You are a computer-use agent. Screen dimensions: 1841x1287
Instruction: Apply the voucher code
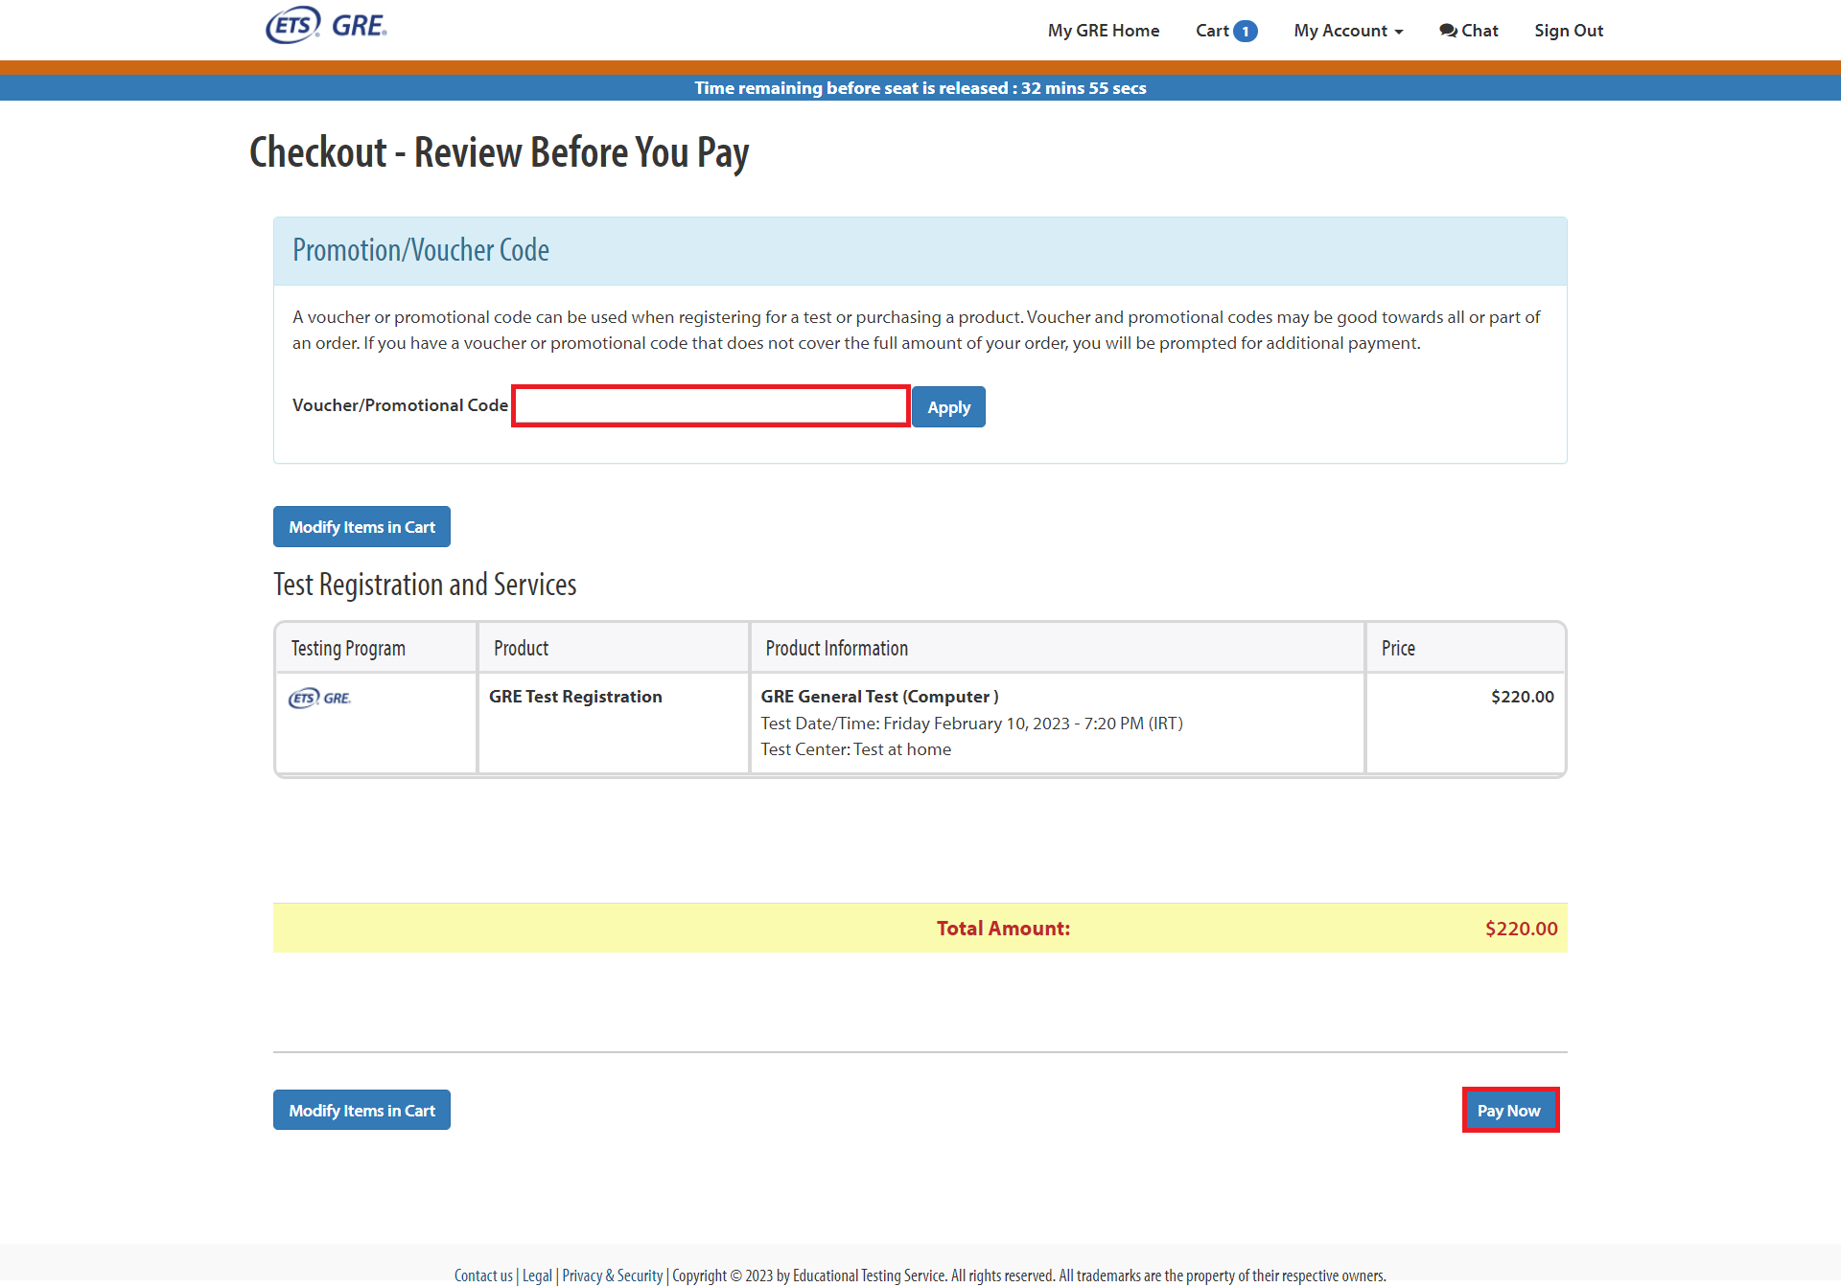tap(948, 407)
